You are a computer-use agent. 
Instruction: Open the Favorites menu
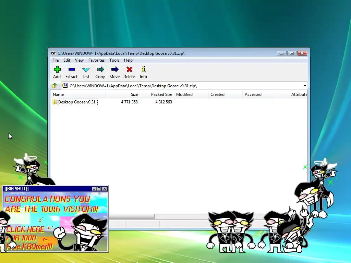pos(96,60)
